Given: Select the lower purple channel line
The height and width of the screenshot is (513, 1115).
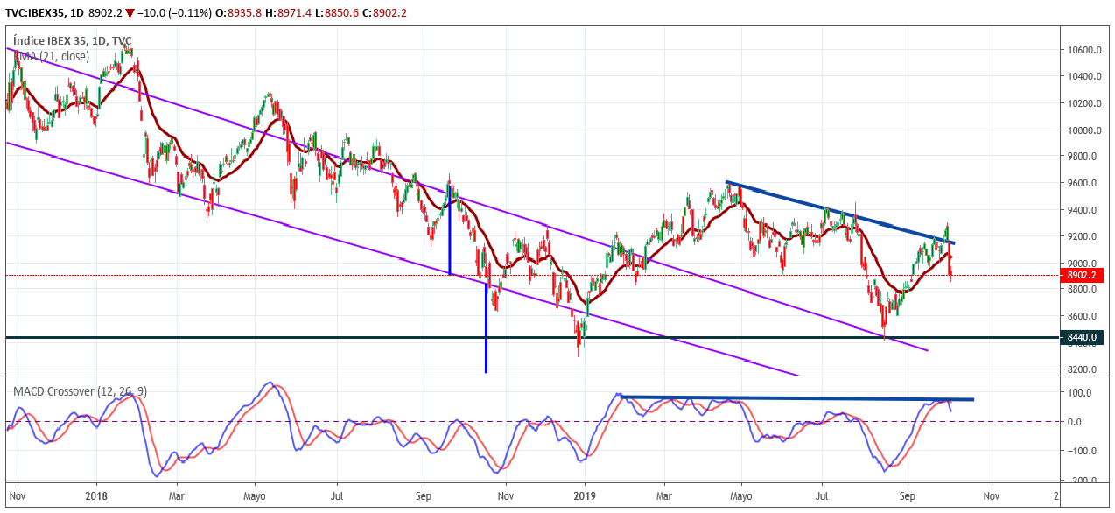Looking at the screenshot, I should coord(403,259).
